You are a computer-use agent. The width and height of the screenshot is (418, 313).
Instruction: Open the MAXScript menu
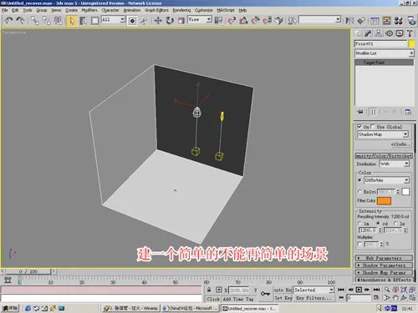[x=226, y=10]
